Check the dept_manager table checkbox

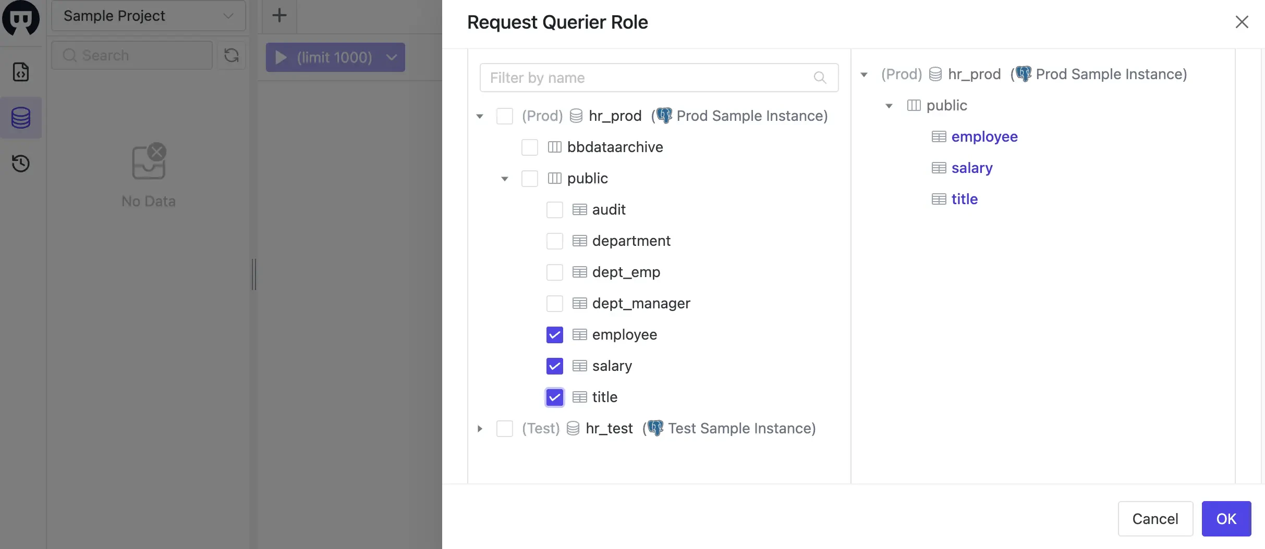pyautogui.click(x=554, y=303)
